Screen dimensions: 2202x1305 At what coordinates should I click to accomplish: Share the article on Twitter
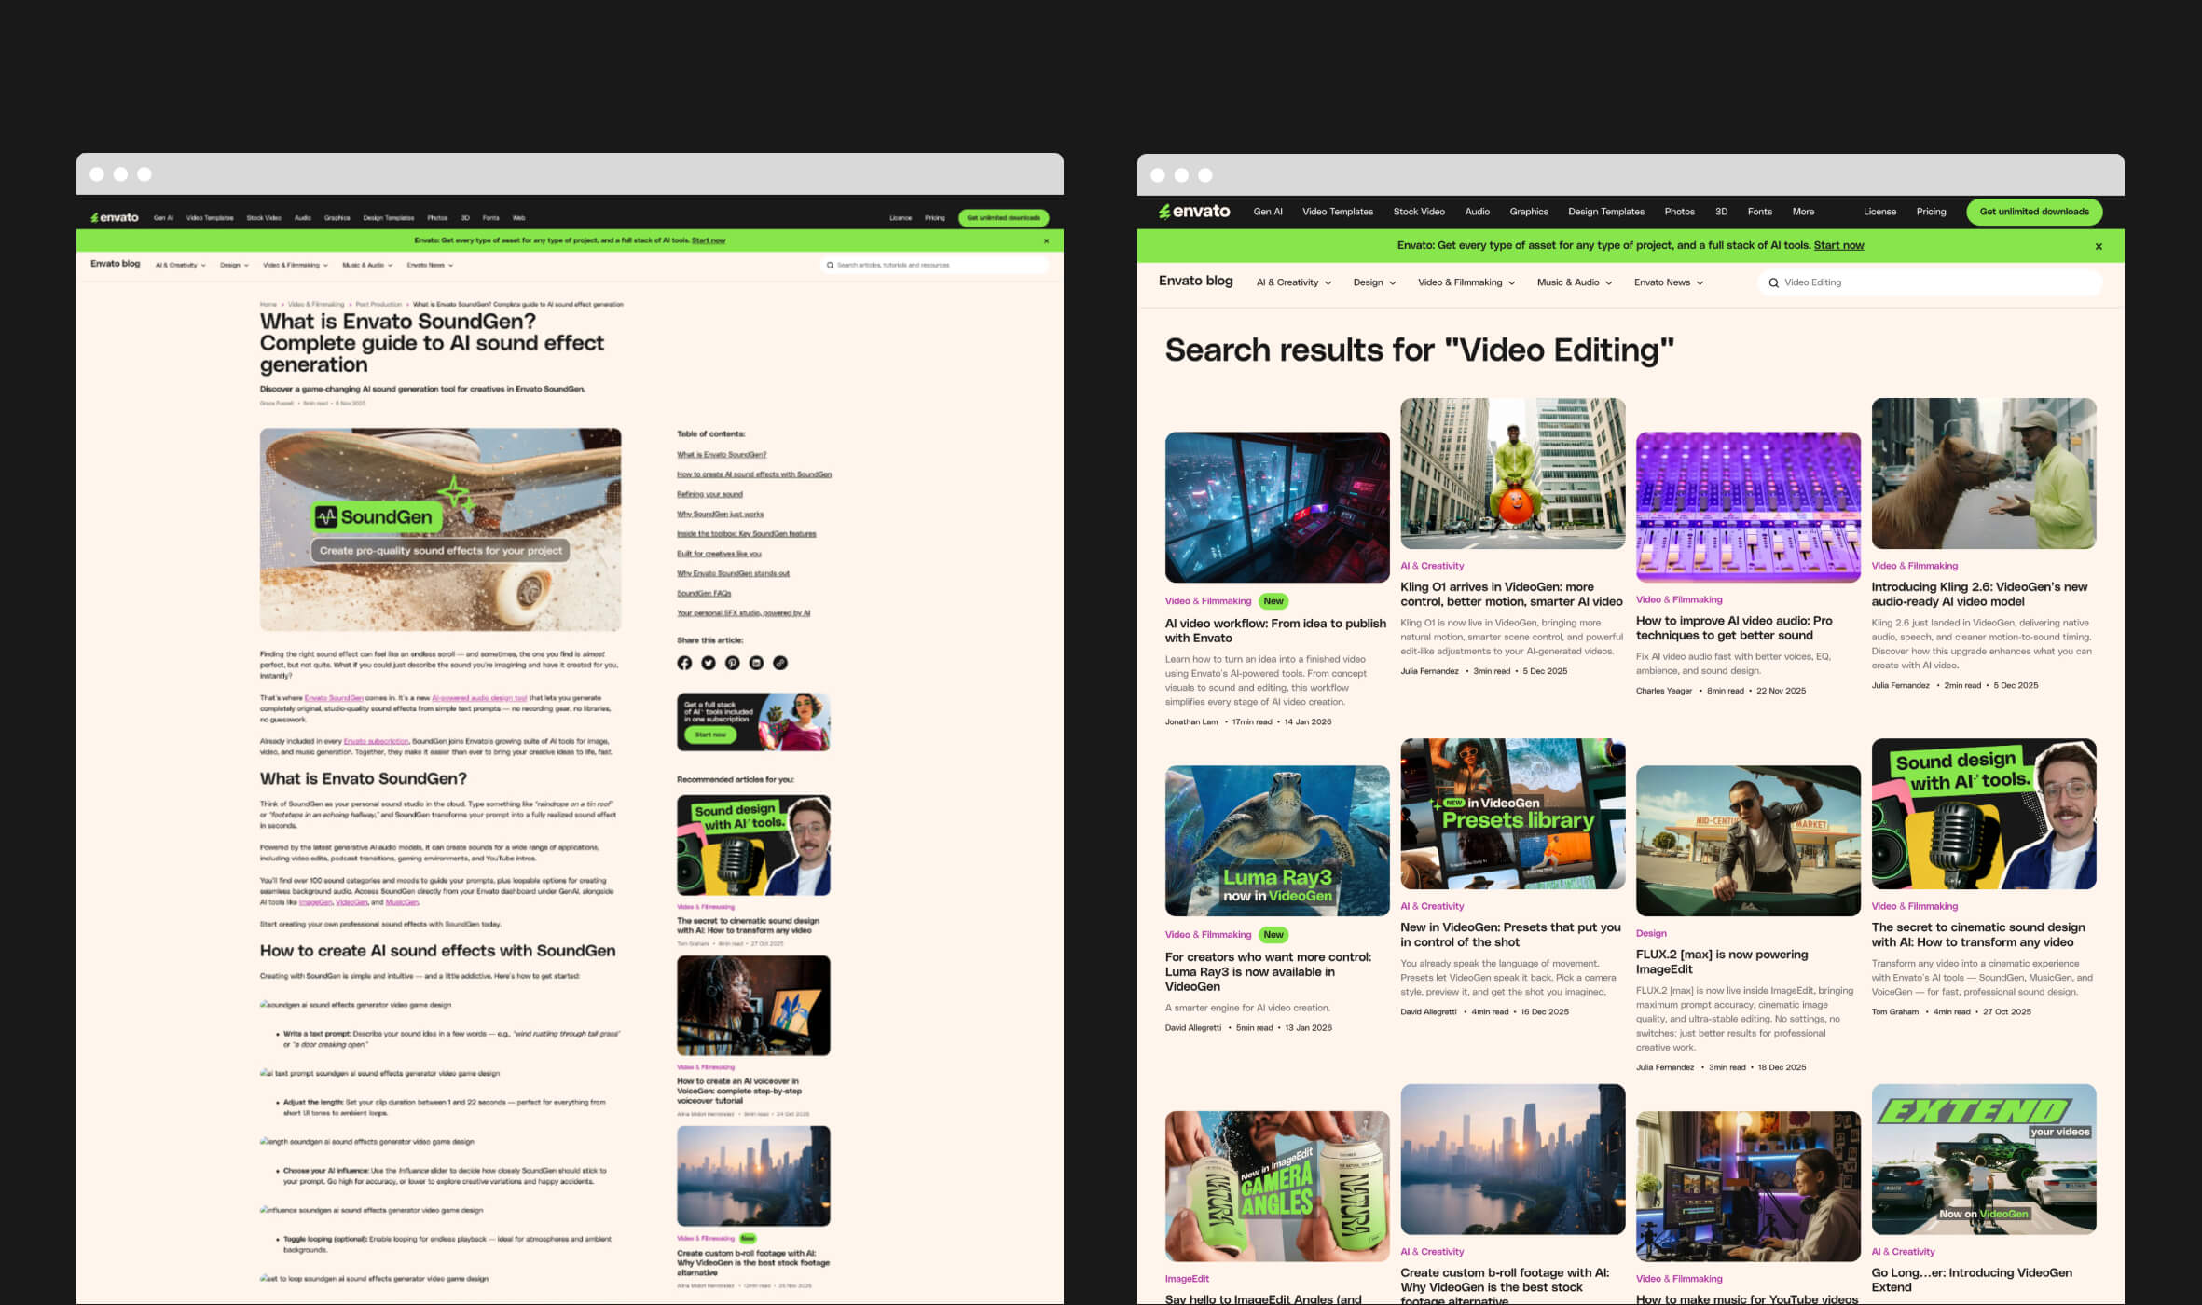click(x=709, y=663)
